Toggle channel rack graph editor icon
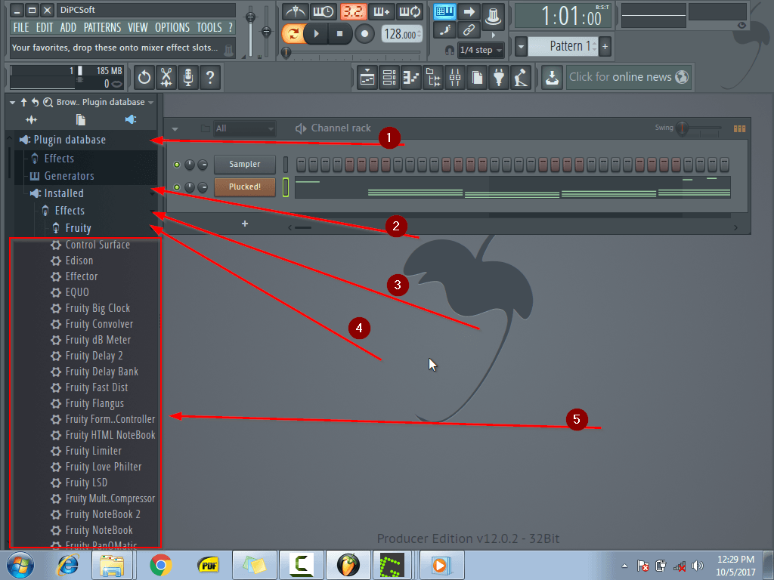This screenshot has width=774, height=580. pyautogui.click(x=739, y=128)
